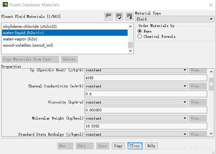Click the Delete button
This screenshot has width=216, height=154.
pyautogui.click(x=69, y=59)
